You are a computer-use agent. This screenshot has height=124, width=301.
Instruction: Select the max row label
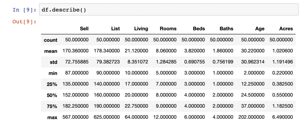52,118
